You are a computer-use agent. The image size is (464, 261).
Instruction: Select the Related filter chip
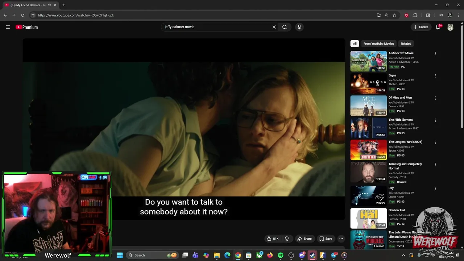(x=406, y=43)
